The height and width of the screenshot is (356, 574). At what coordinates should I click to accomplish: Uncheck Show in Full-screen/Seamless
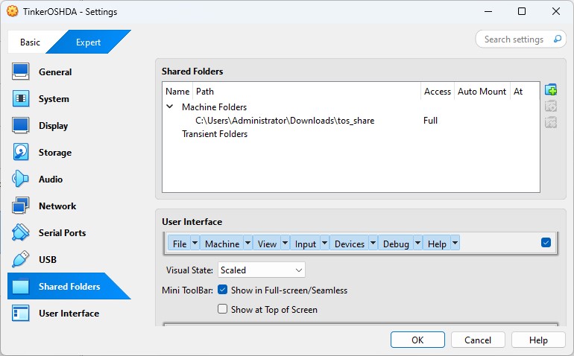pyautogui.click(x=223, y=290)
